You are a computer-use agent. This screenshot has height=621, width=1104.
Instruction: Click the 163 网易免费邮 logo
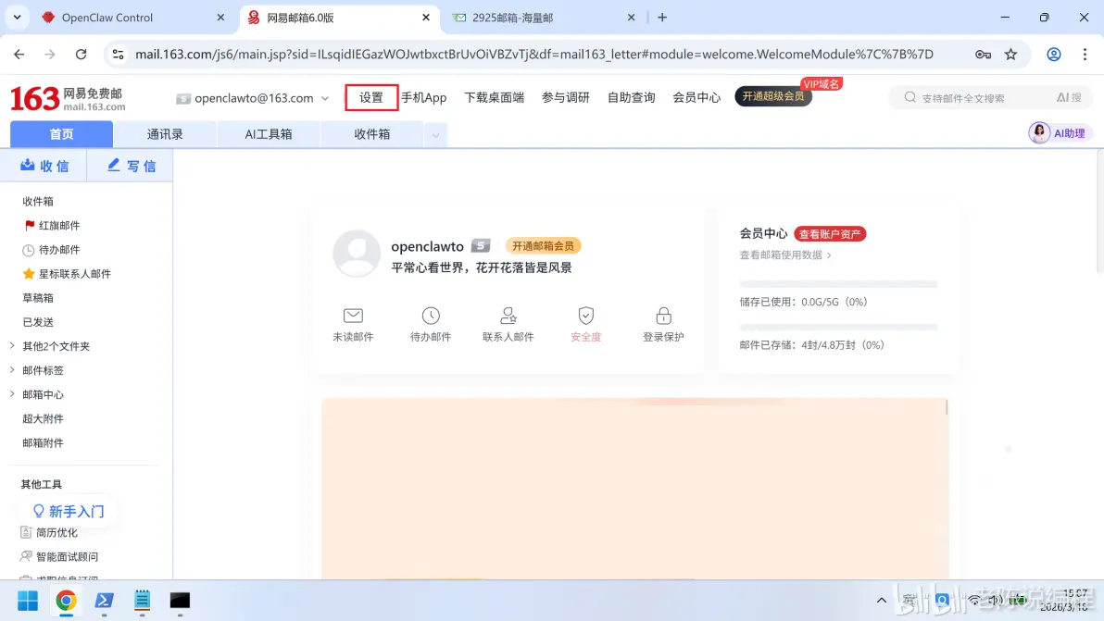tap(68, 98)
